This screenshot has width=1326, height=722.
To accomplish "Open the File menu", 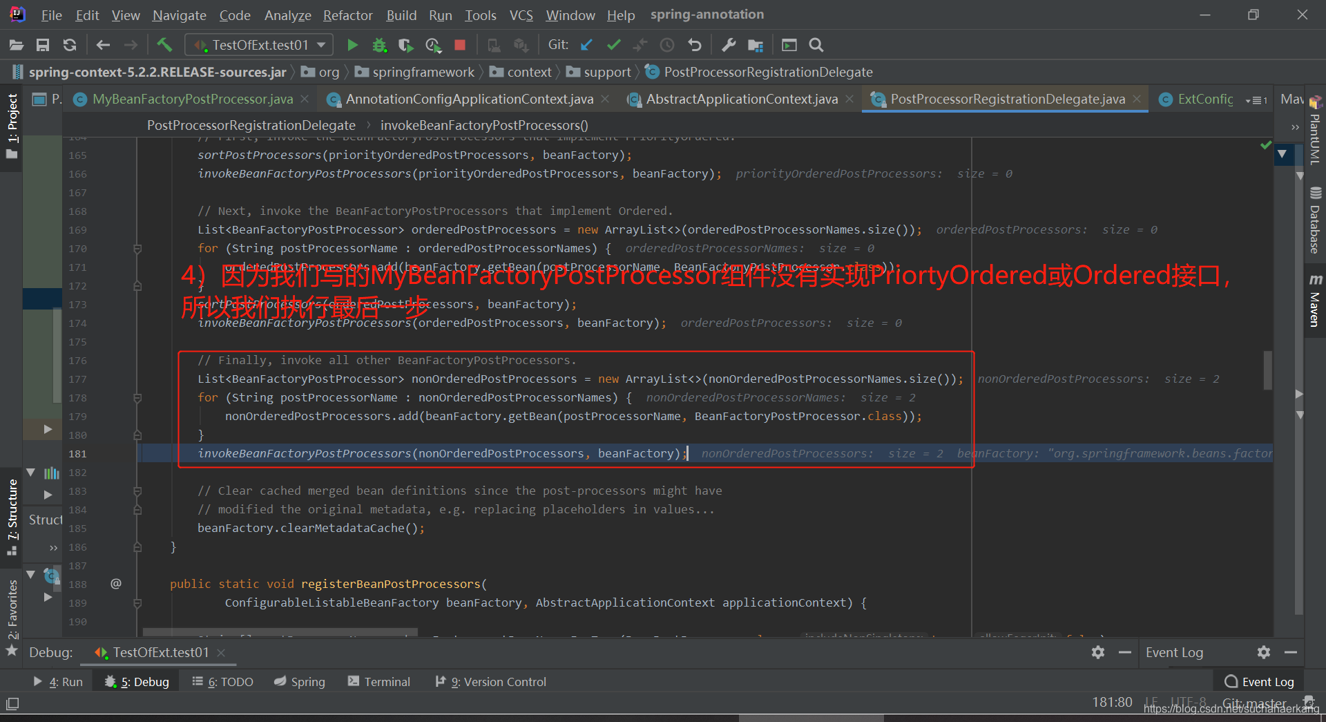I will click(x=51, y=15).
